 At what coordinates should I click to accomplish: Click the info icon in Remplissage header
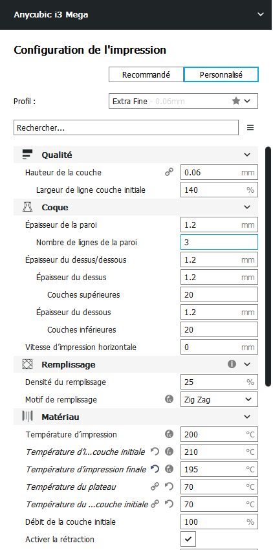pos(232,364)
